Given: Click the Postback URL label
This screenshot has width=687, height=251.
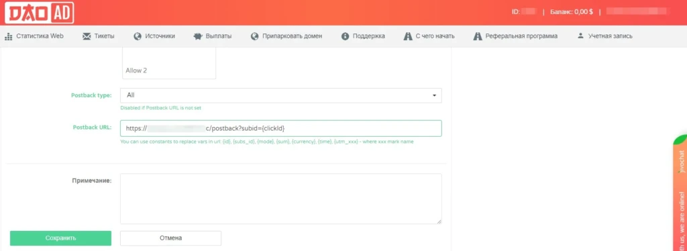Looking at the screenshot, I should click(93, 128).
